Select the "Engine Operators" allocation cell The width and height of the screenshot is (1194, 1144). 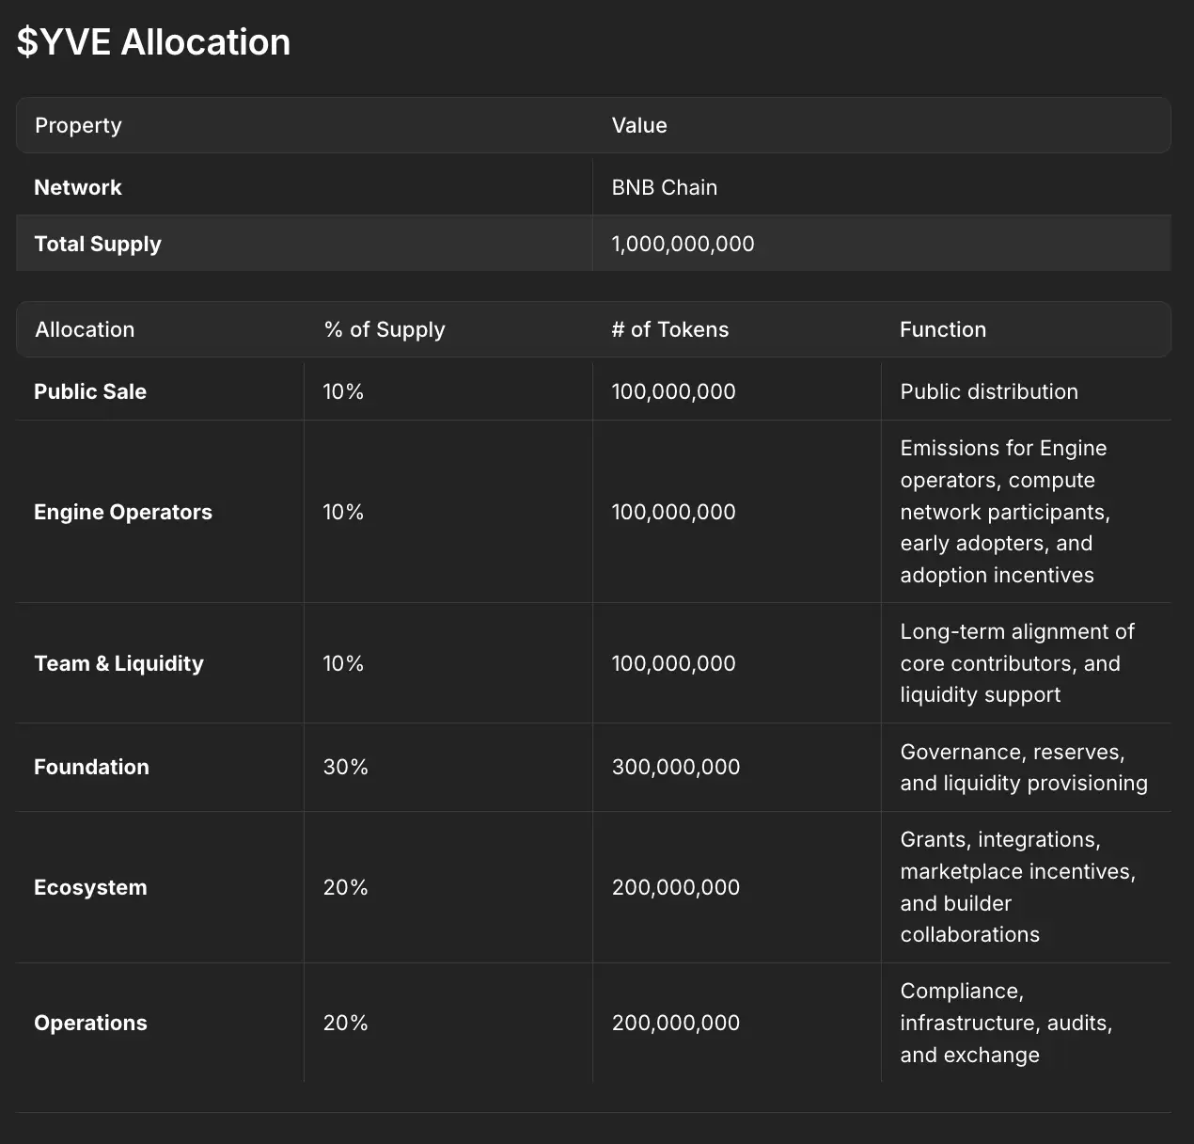(123, 512)
